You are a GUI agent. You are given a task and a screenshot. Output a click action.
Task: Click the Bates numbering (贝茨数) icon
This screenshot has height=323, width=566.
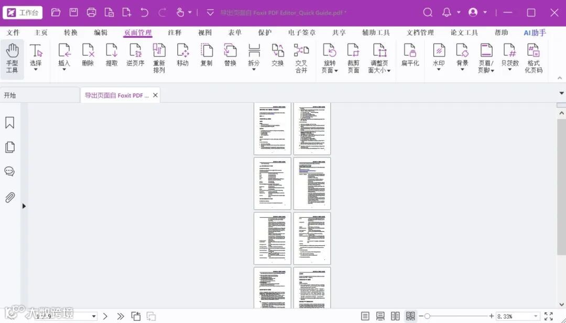[x=510, y=50]
